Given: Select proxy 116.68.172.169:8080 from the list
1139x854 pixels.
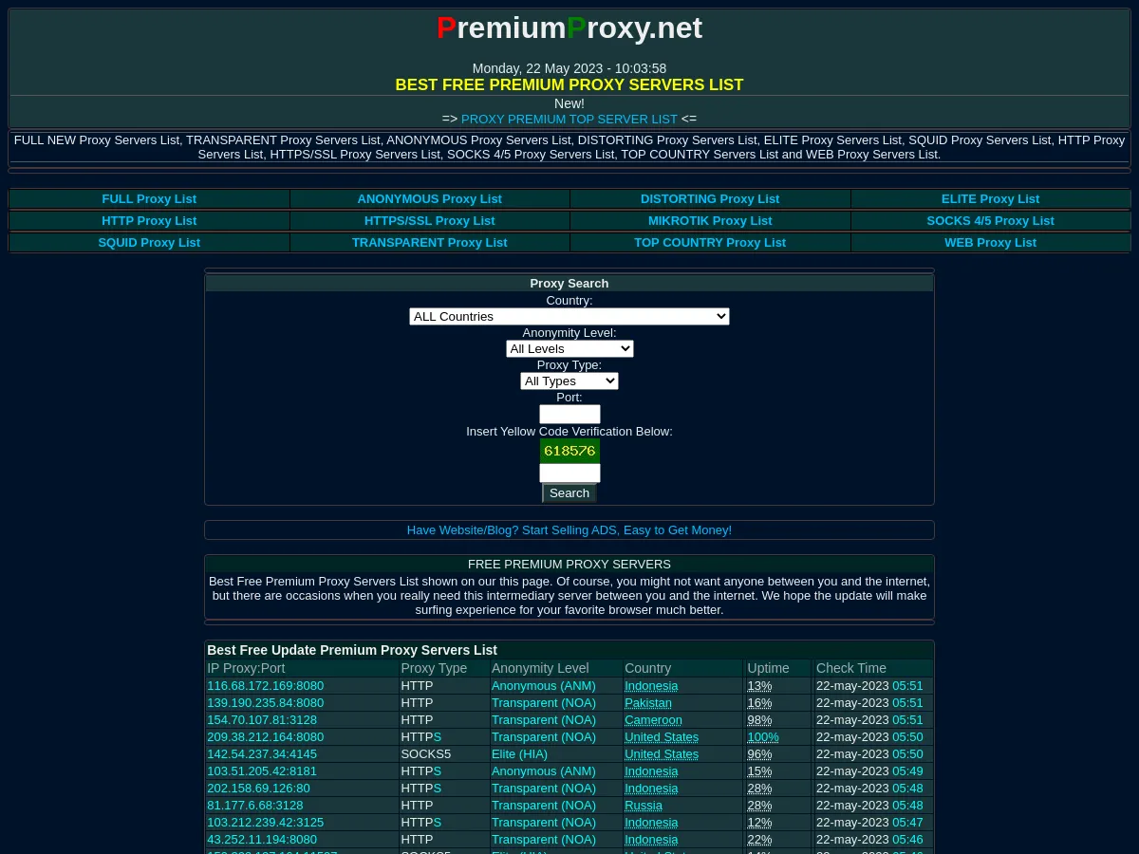Looking at the screenshot, I should (265, 685).
